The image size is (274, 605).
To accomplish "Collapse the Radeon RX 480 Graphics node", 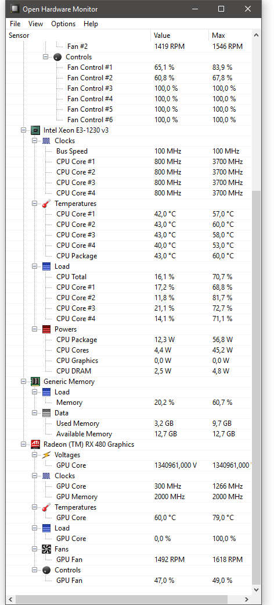I will coord(23,444).
